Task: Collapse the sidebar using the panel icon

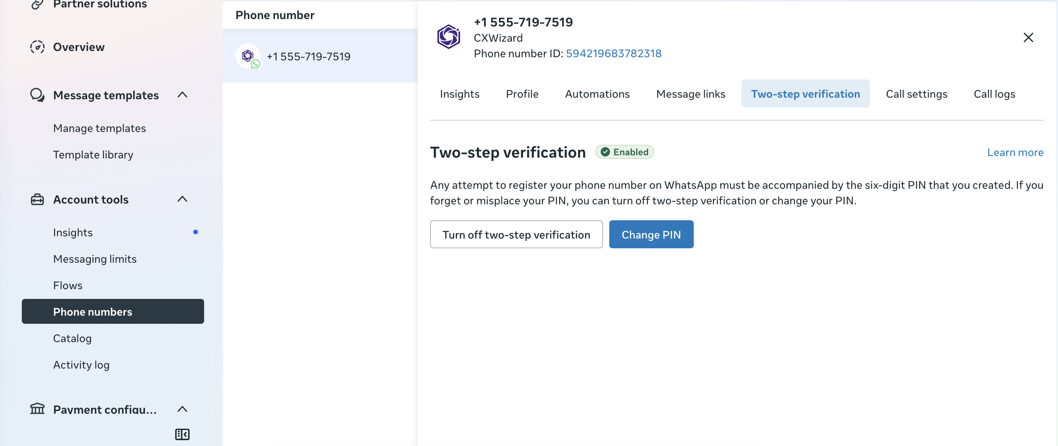Action: coord(182,434)
